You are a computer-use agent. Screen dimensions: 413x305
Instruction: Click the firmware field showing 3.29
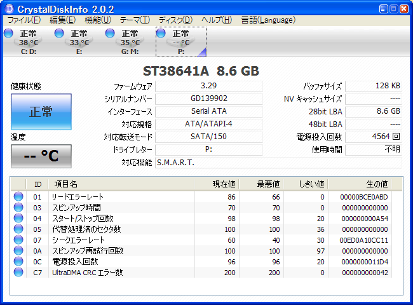pos(209,86)
